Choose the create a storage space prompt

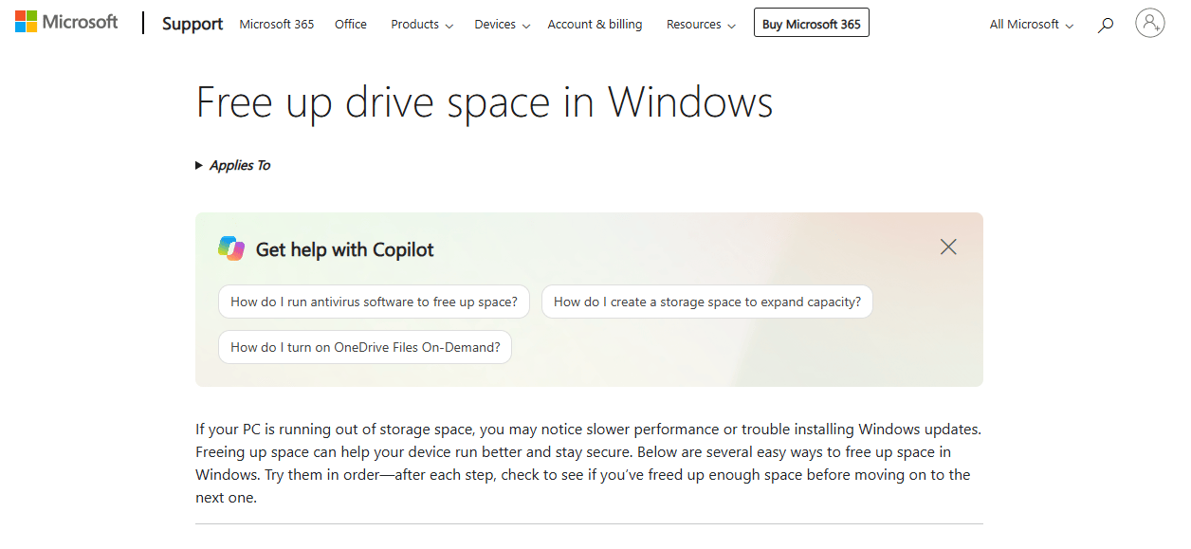point(707,302)
